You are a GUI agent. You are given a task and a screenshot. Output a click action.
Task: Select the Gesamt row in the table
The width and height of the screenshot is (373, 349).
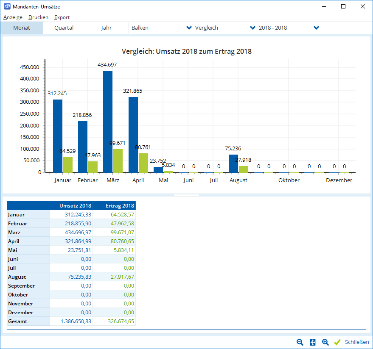[x=28, y=321]
